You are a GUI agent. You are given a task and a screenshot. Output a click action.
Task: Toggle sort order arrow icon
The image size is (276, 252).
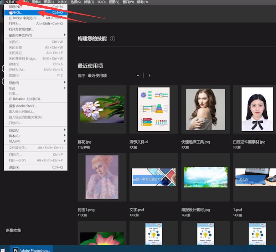point(149,75)
